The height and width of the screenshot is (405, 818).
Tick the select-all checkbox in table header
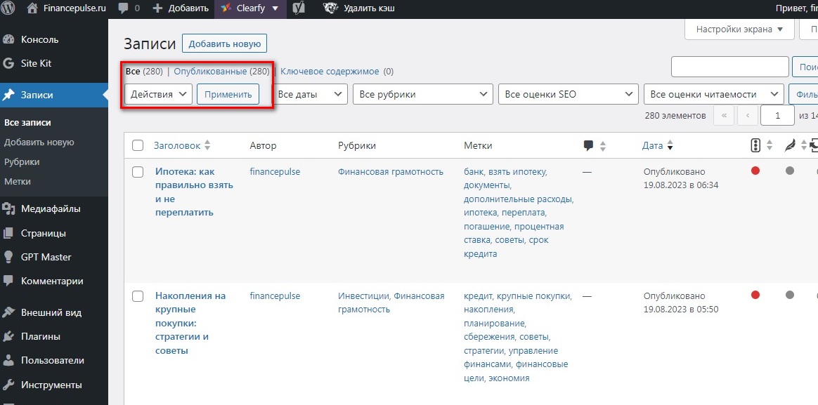click(x=138, y=145)
